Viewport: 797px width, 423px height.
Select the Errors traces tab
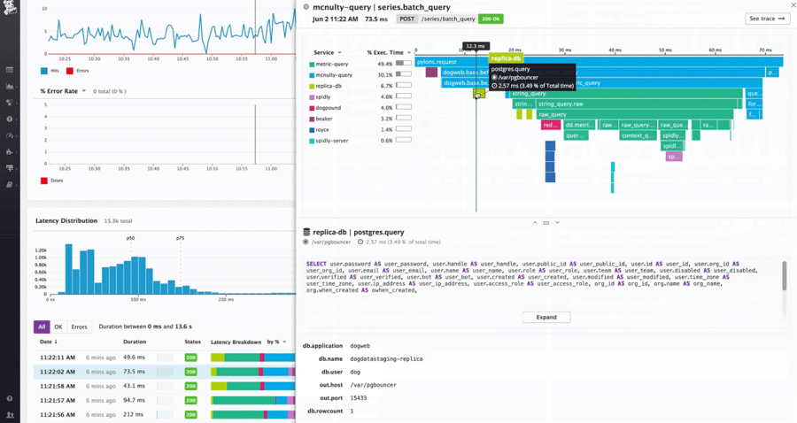tap(79, 327)
